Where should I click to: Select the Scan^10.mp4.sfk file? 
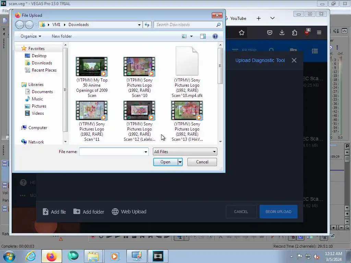pos(187,72)
